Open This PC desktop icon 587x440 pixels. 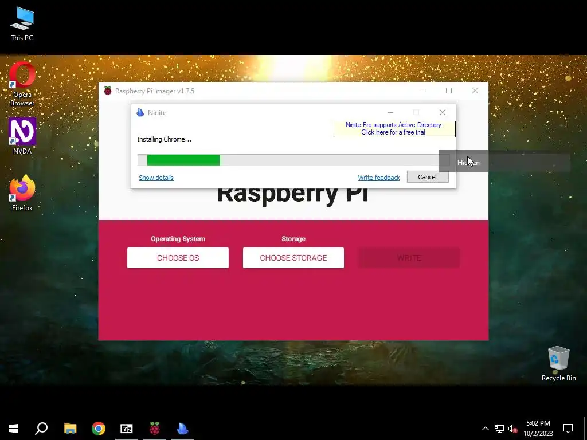click(x=22, y=24)
